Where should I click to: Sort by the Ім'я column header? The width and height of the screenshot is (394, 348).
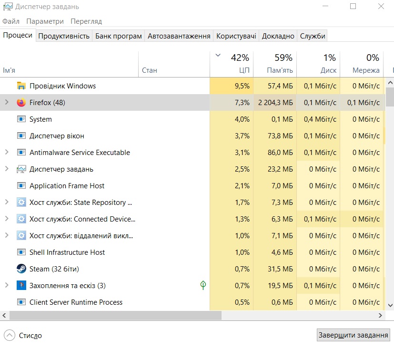tap(69, 64)
